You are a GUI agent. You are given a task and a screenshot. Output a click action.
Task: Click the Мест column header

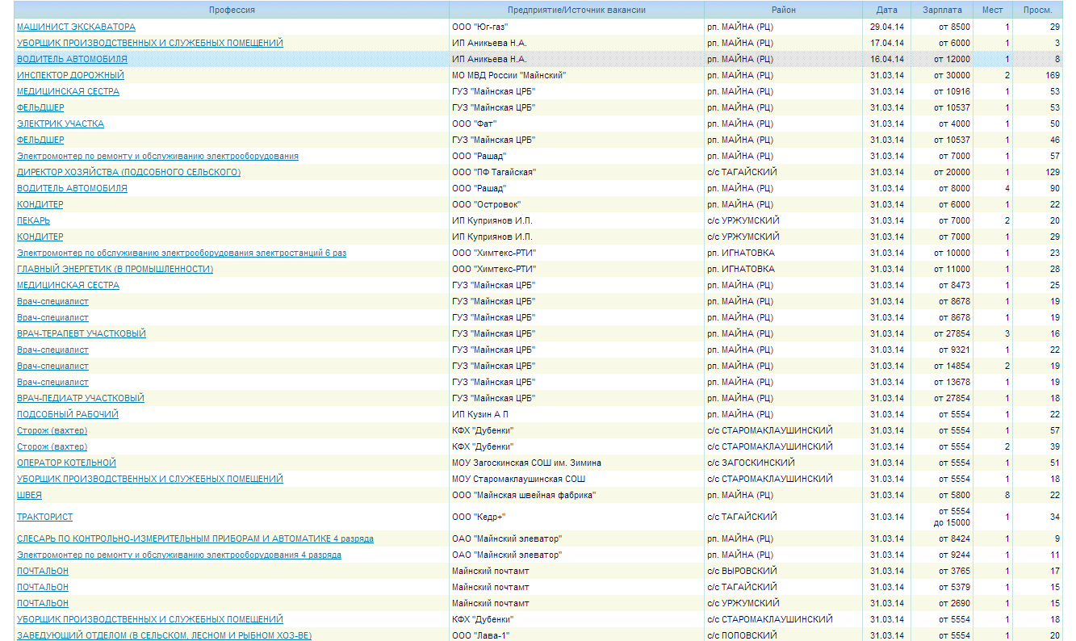993,10
